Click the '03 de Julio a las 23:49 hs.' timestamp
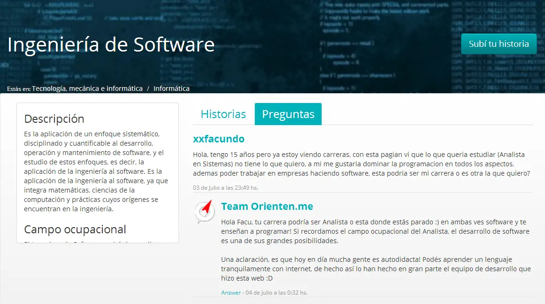 226,187
